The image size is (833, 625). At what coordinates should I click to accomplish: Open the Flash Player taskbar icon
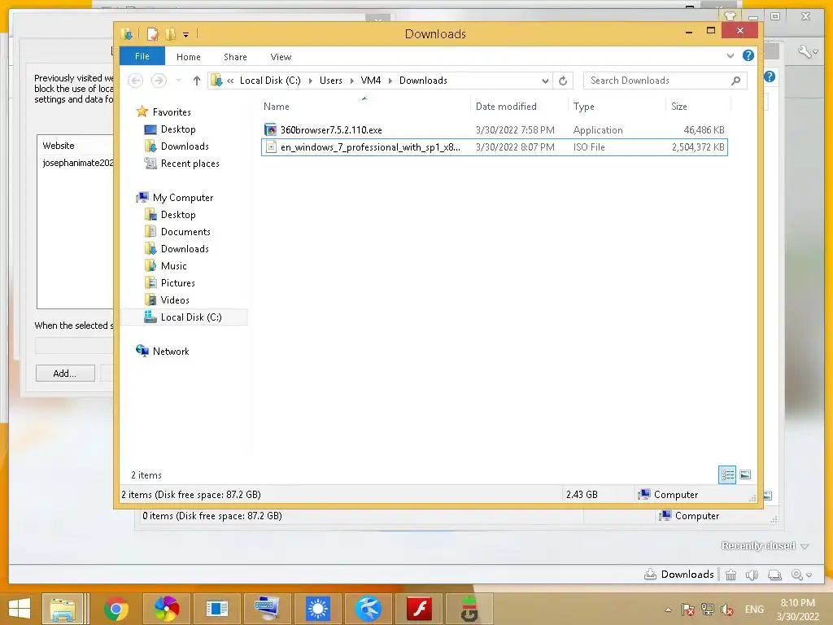pos(420,609)
